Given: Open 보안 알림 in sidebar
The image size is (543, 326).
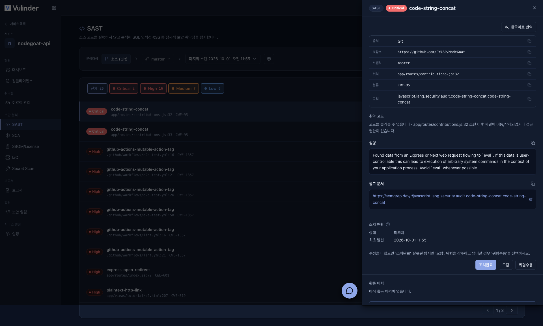Looking at the screenshot, I should point(30,212).
